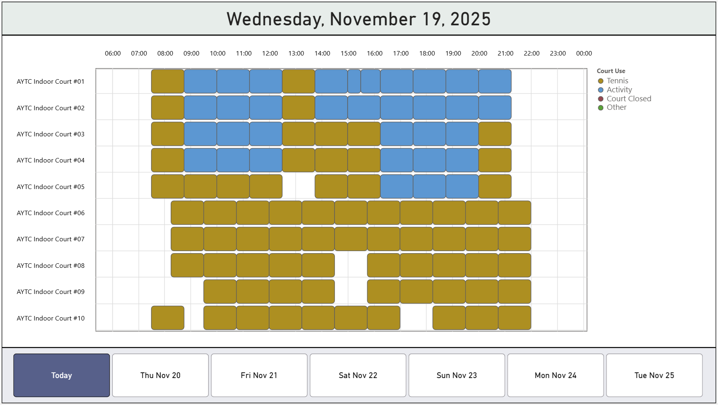Click the Tennis legend color dot
Screen dimensions: 718x405
[x=601, y=80]
